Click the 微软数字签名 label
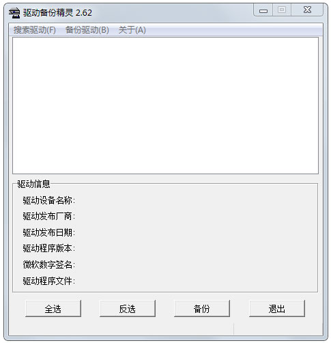 (x=48, y=264)
